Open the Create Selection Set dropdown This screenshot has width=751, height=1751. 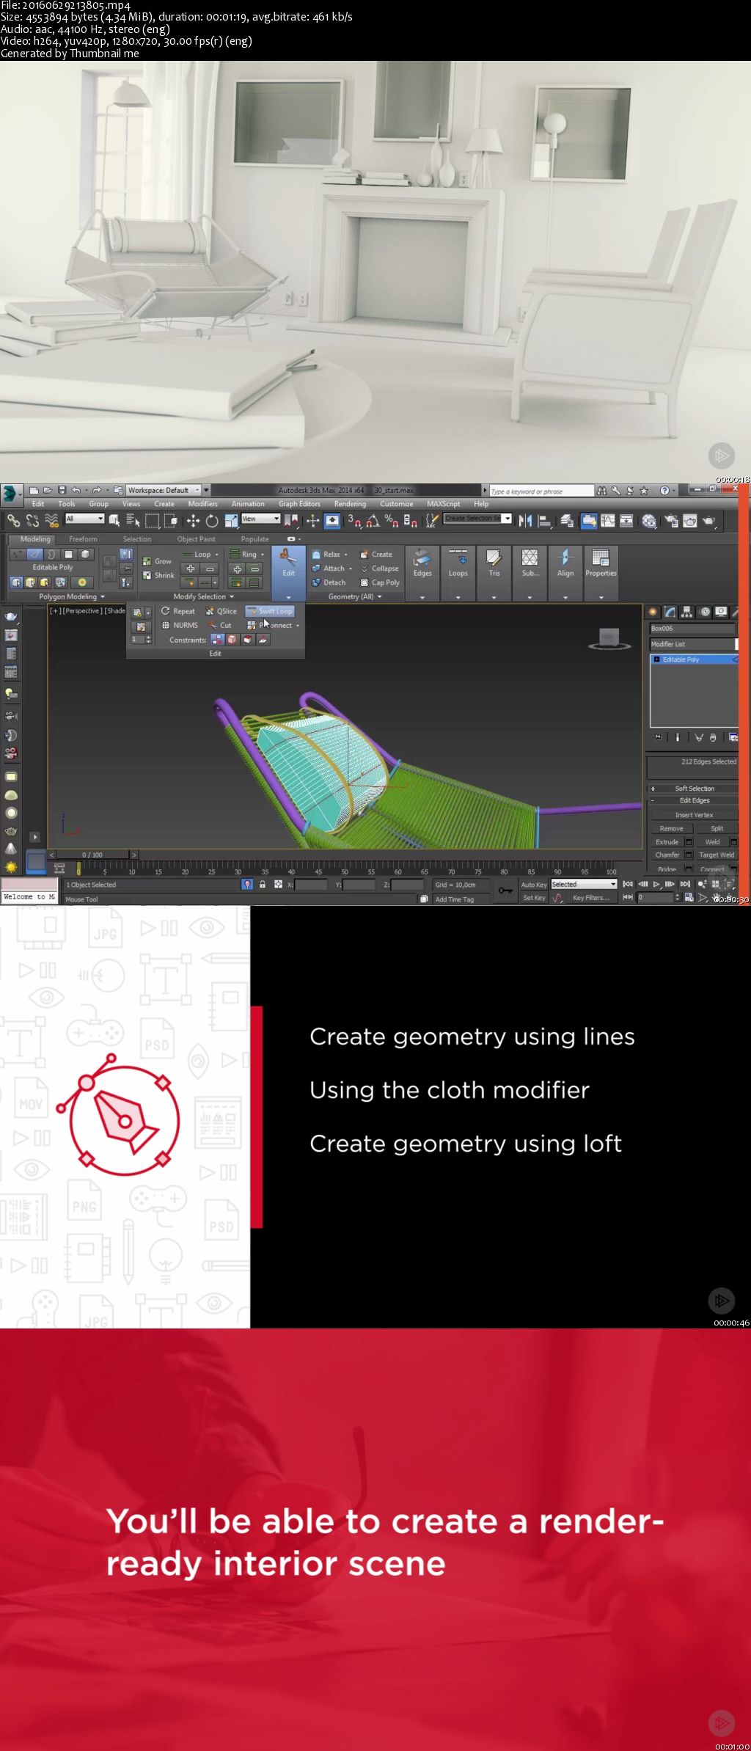pos(477,519)
